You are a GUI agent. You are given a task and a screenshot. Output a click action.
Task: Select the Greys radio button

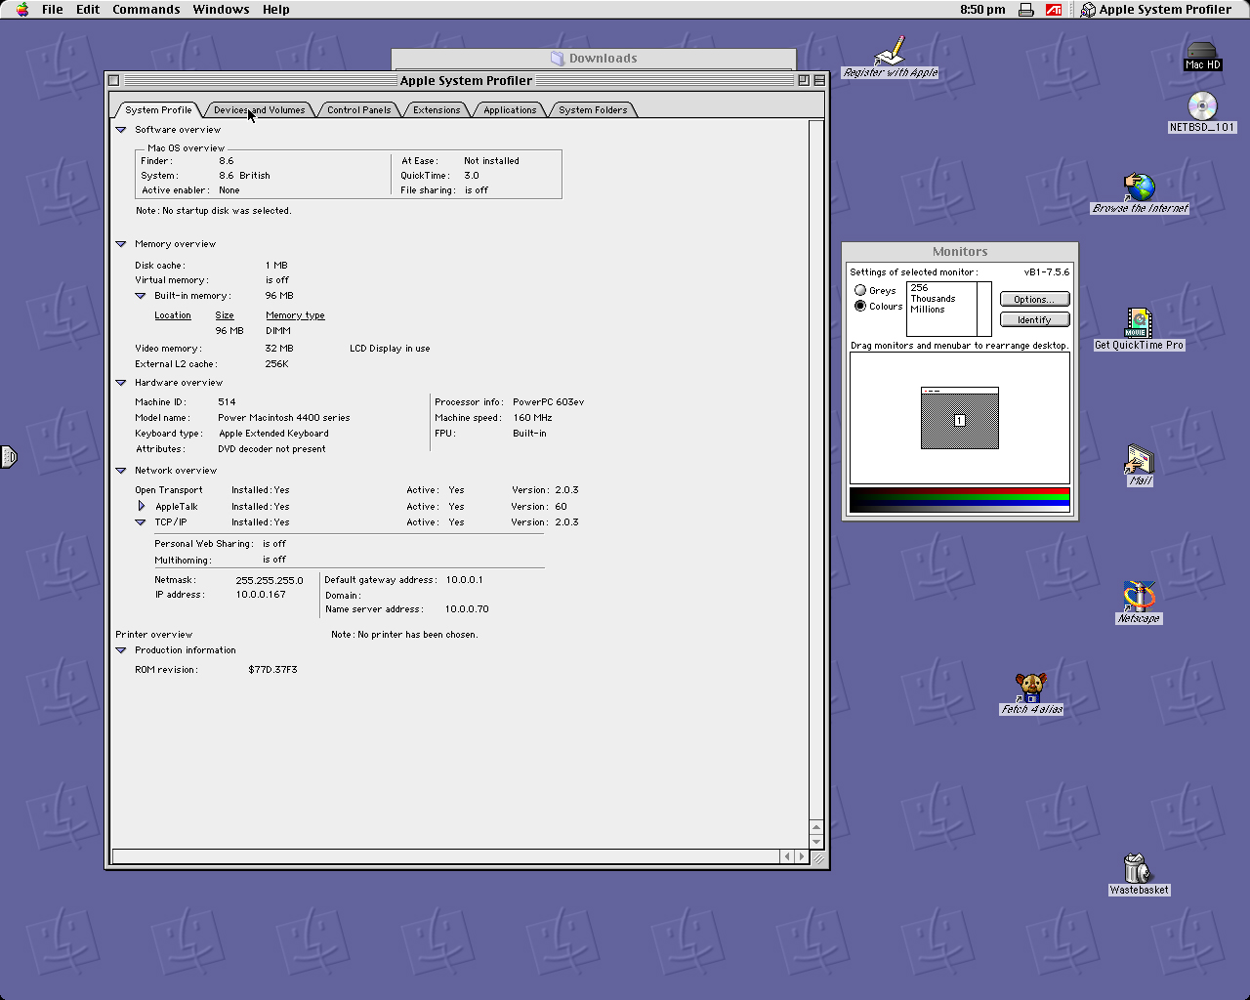860,290
